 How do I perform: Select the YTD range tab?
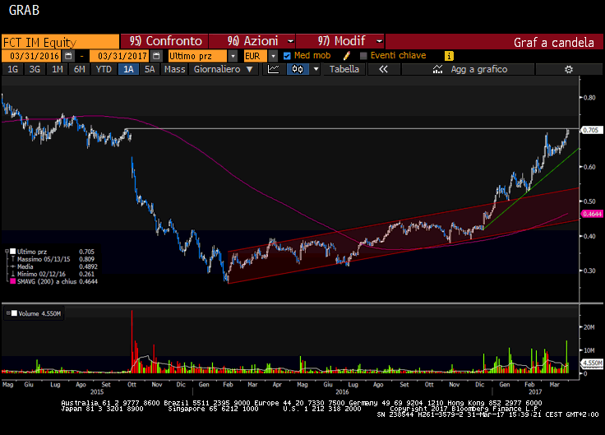[104, 69]
